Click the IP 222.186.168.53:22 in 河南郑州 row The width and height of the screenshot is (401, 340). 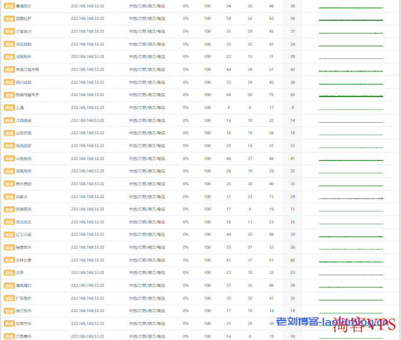[88, 57]
